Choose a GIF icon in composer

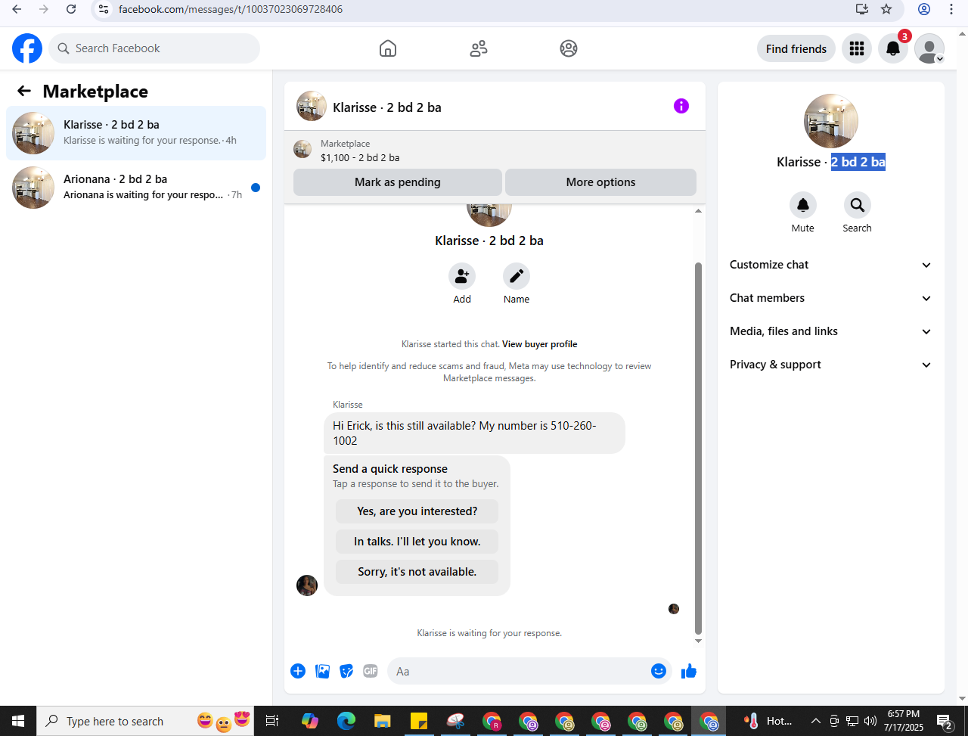tap(371, 671)
